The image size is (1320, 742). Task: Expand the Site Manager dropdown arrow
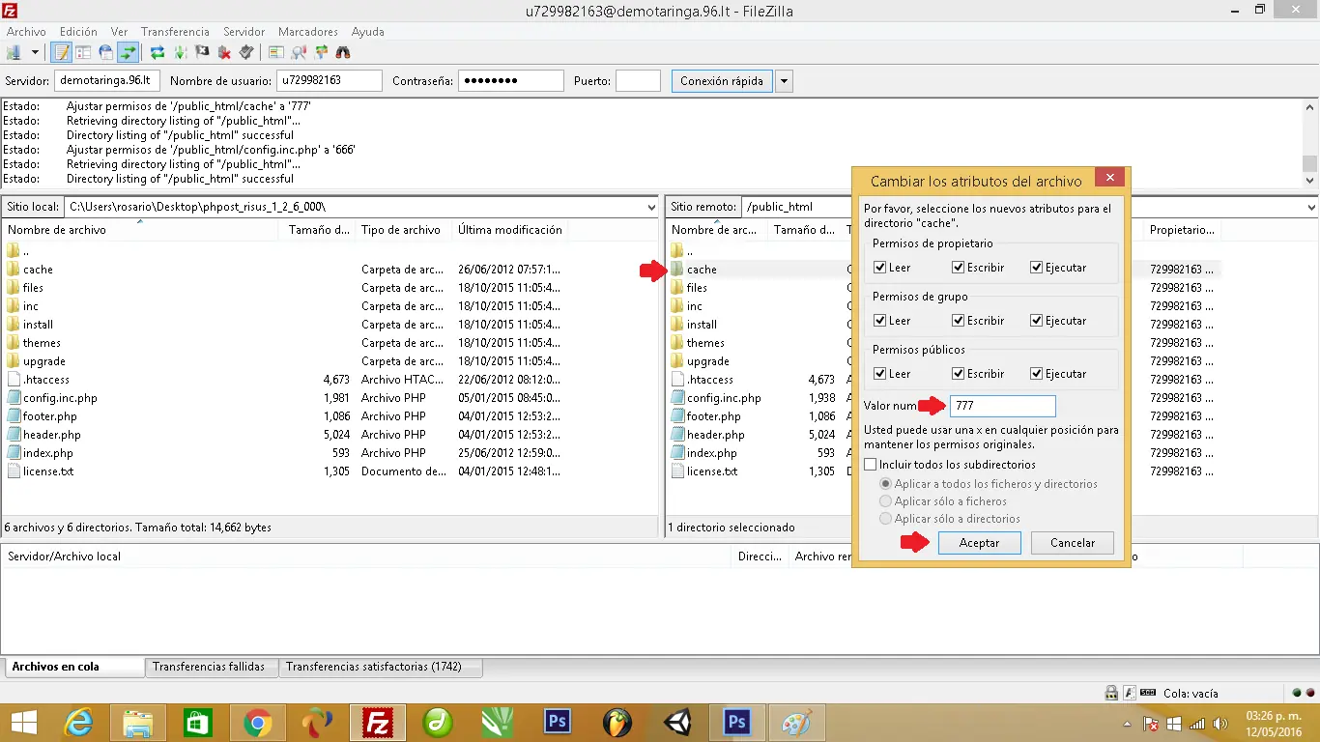35,52
